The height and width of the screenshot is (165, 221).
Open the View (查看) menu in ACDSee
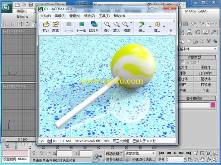coord(75,16)
